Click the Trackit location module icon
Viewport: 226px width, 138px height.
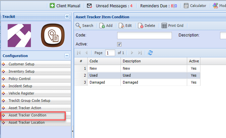click(51, 35)
